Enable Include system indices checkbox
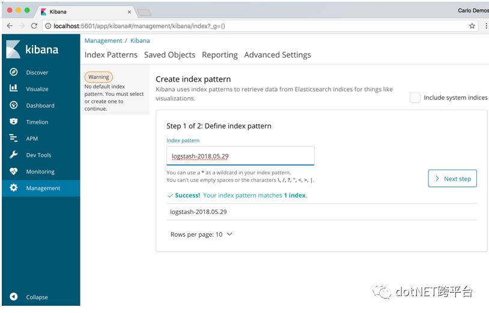 pyautogui.click(x=415, y=97)
